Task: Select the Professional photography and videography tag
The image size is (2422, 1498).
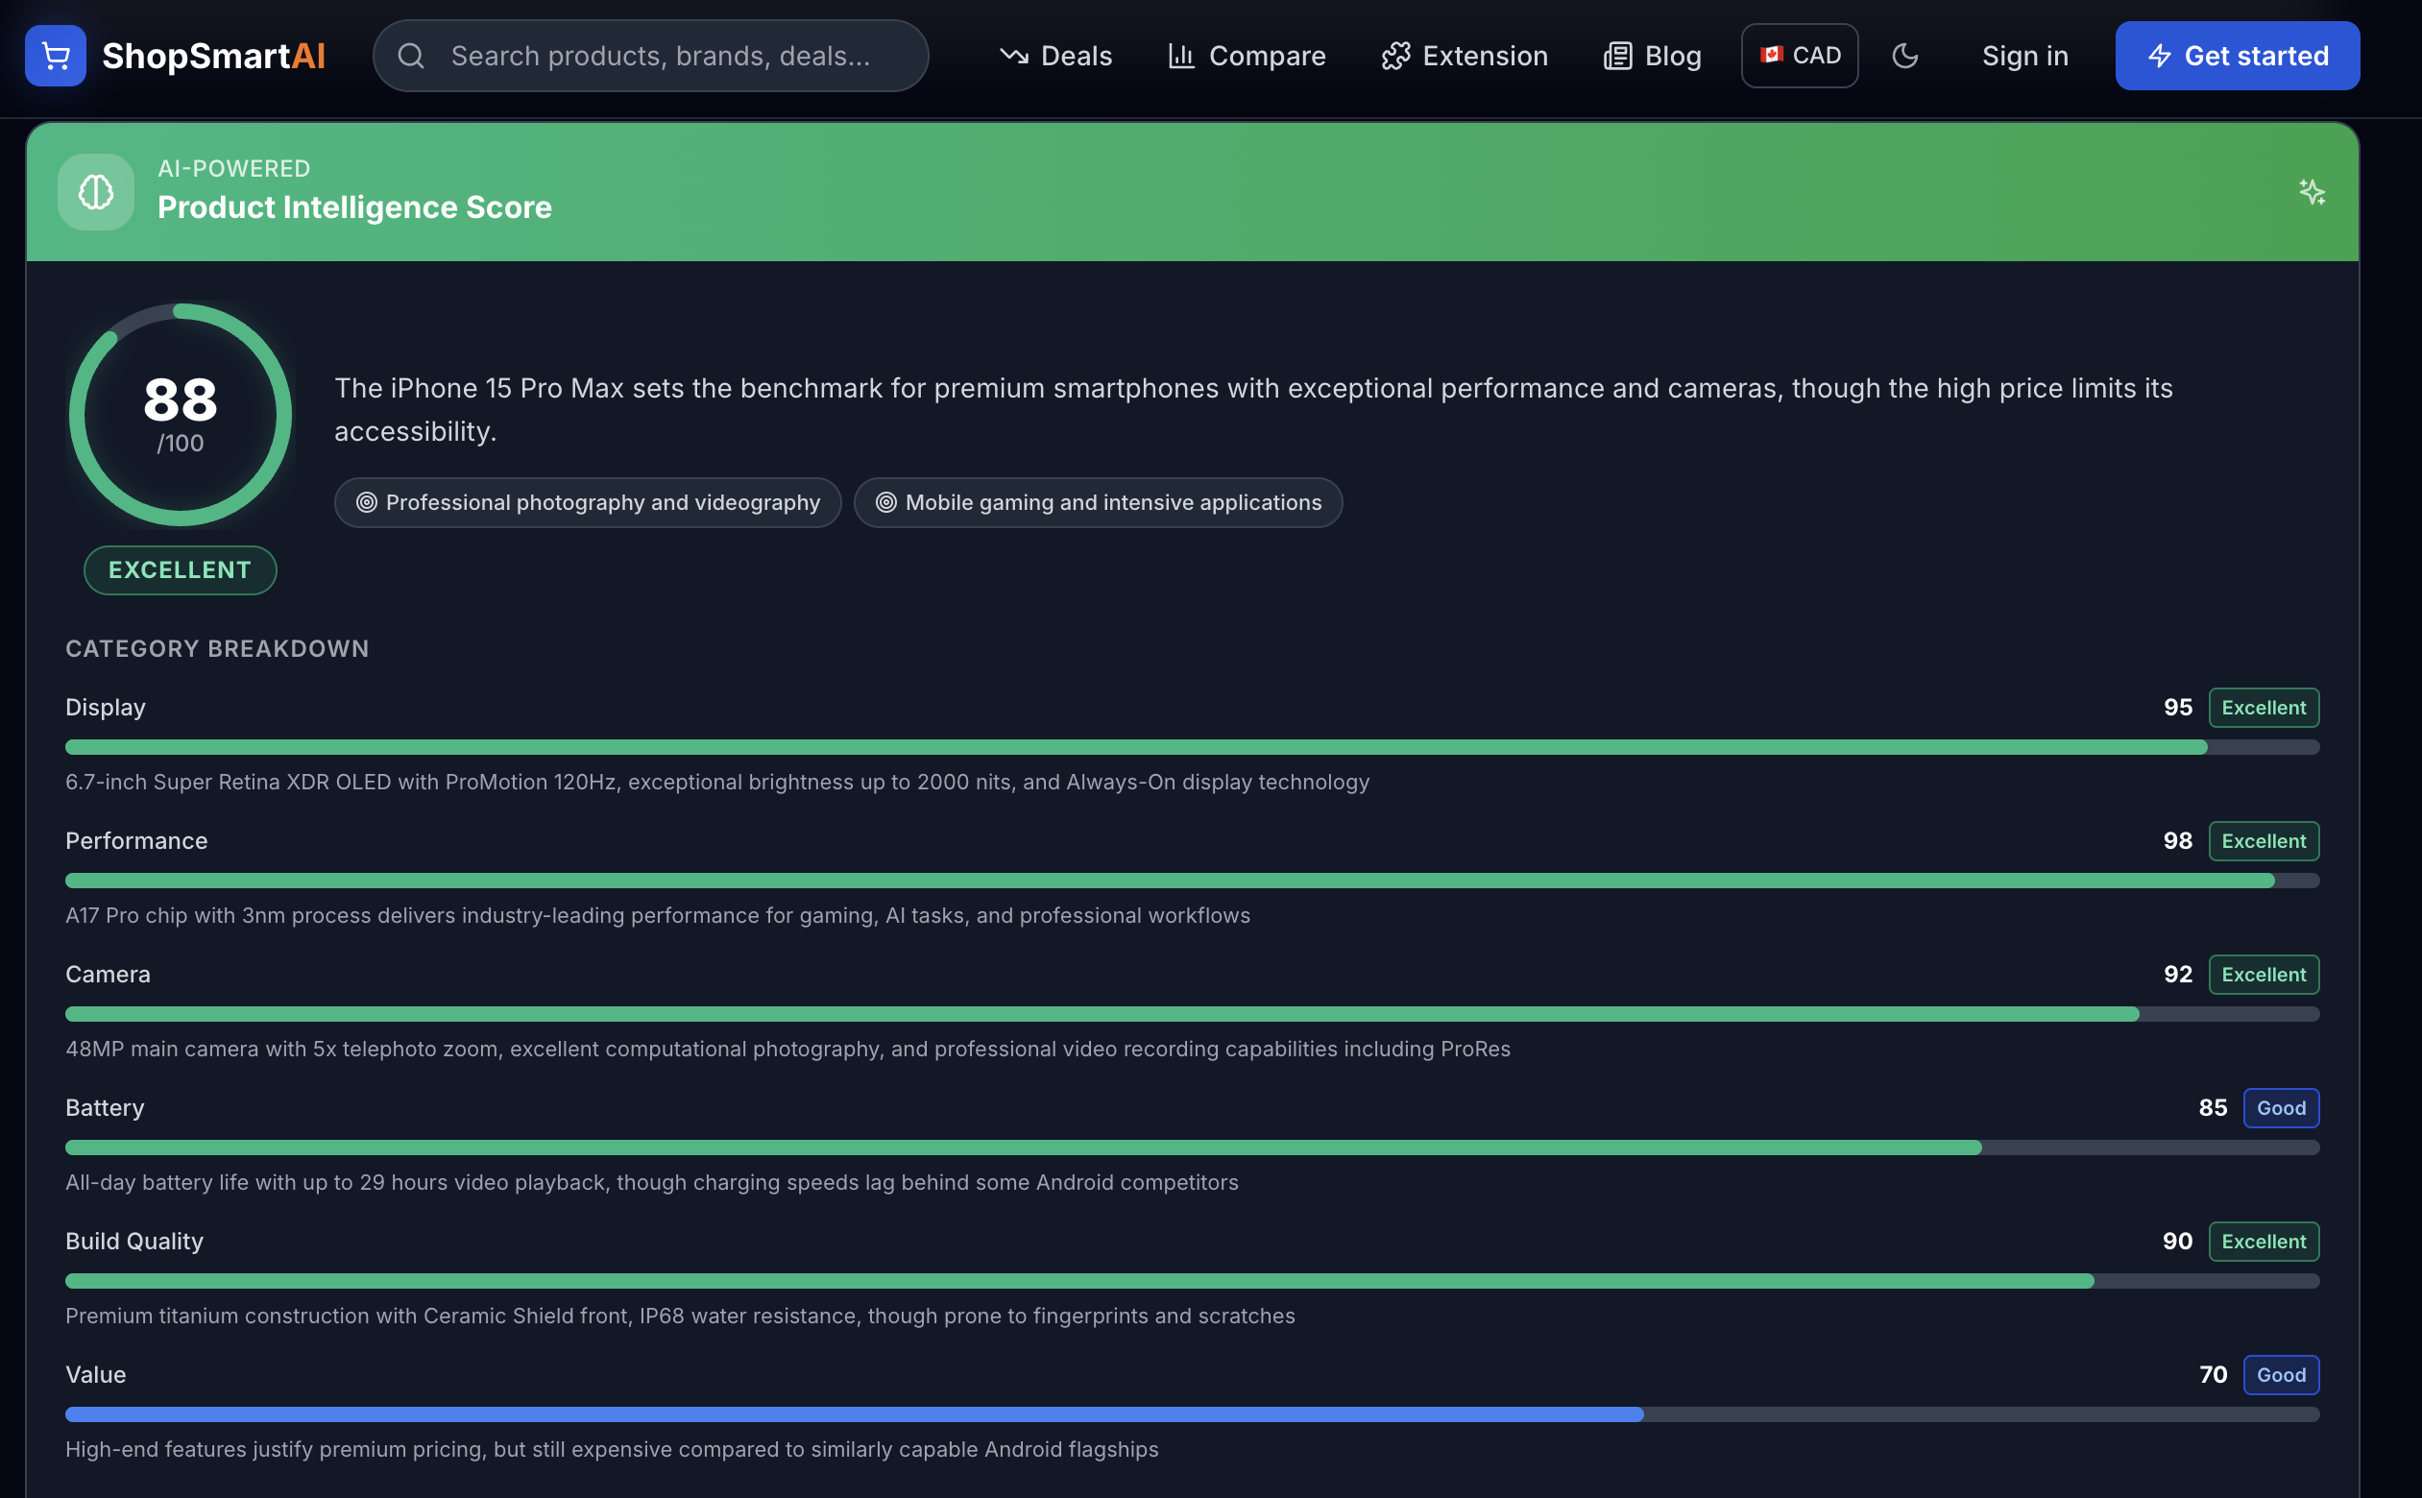Action: tap(588, 502)
